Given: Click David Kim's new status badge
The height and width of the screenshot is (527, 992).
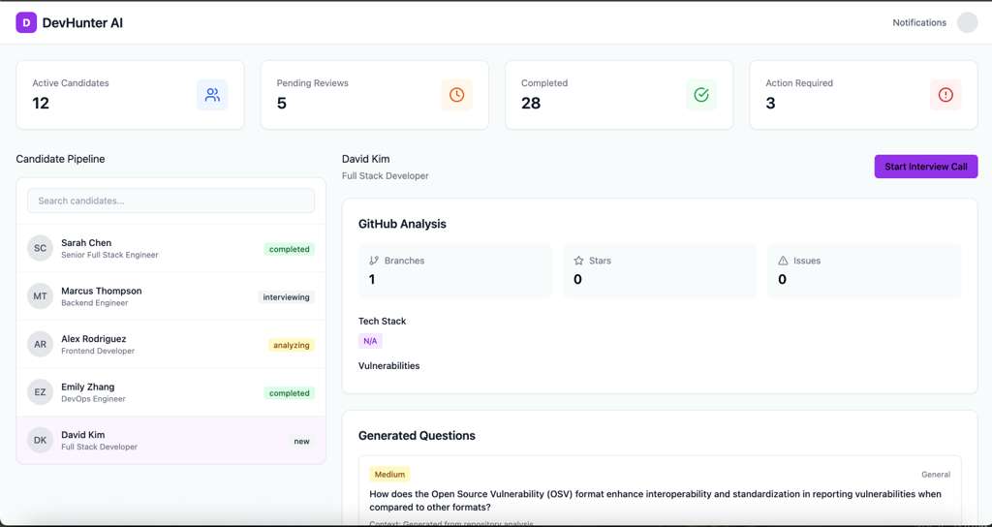Looking at the screenshot, I should click(302, 442).
